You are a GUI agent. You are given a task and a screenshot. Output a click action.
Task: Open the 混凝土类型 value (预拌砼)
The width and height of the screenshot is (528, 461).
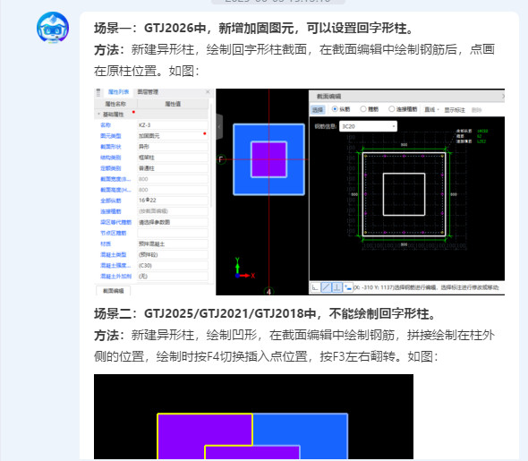173,254
